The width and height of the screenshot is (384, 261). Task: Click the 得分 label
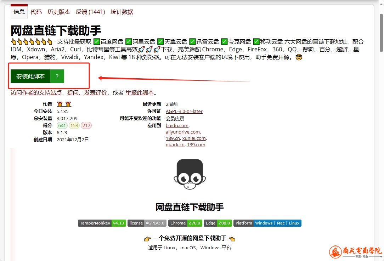[47, 126]
